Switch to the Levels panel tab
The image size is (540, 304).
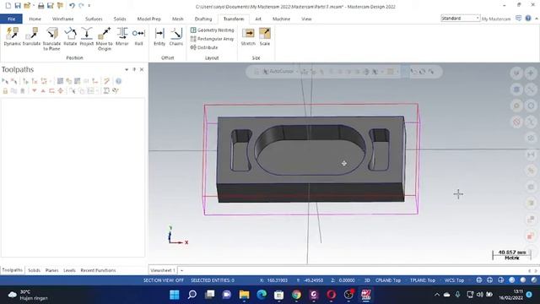coord(69,270)
